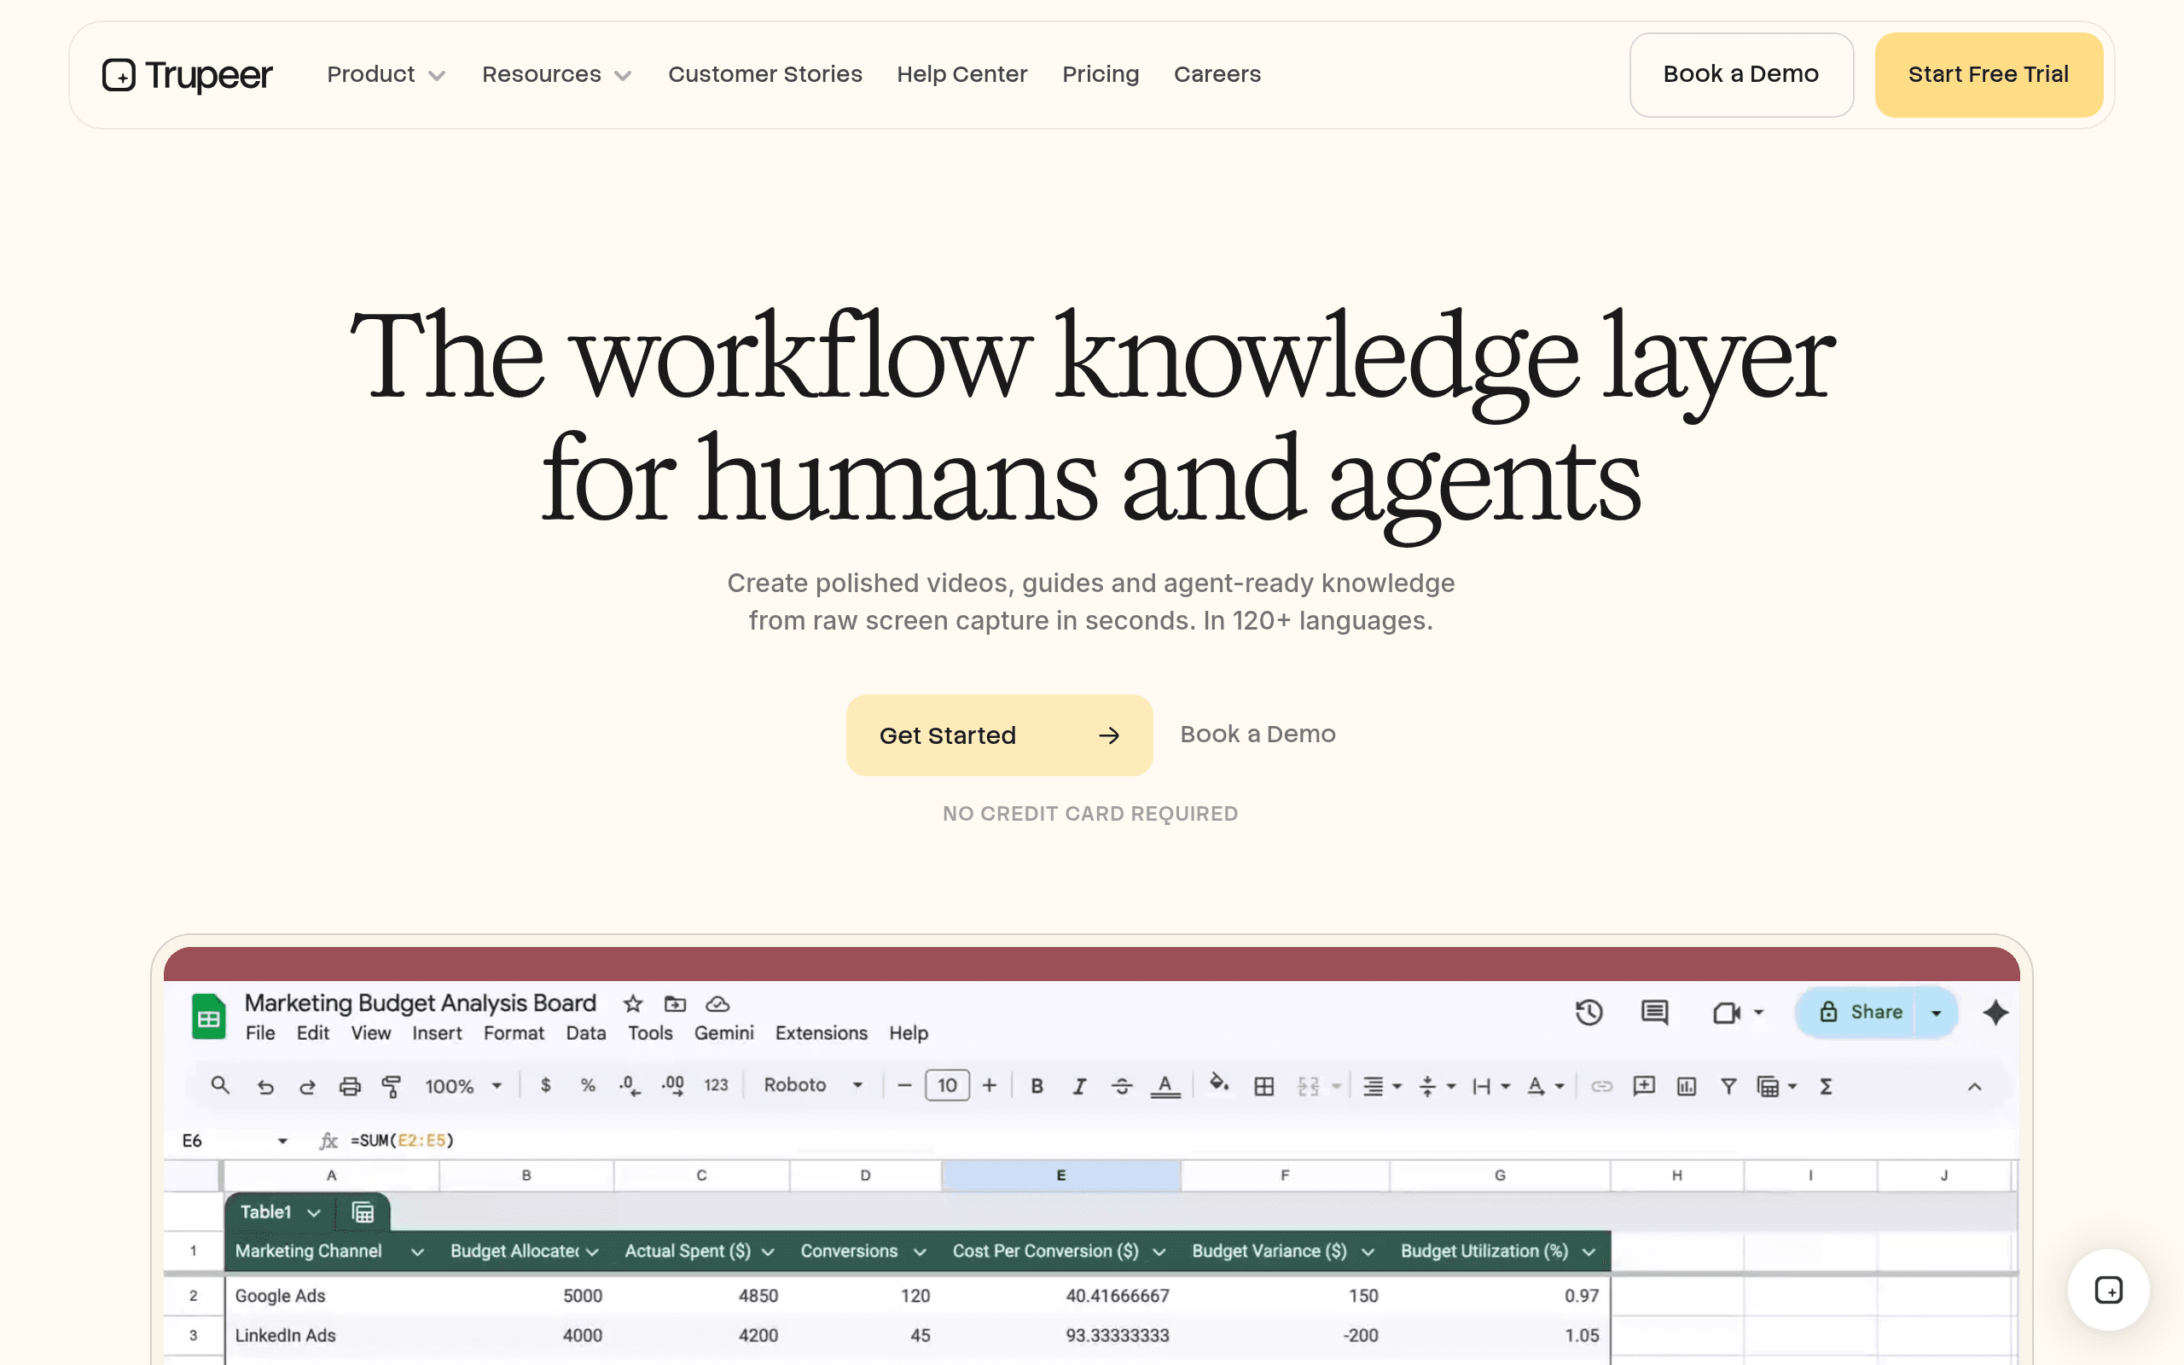Check the cloud save status icon
Screen dimensions: 2184x1365
point(717,1004)
